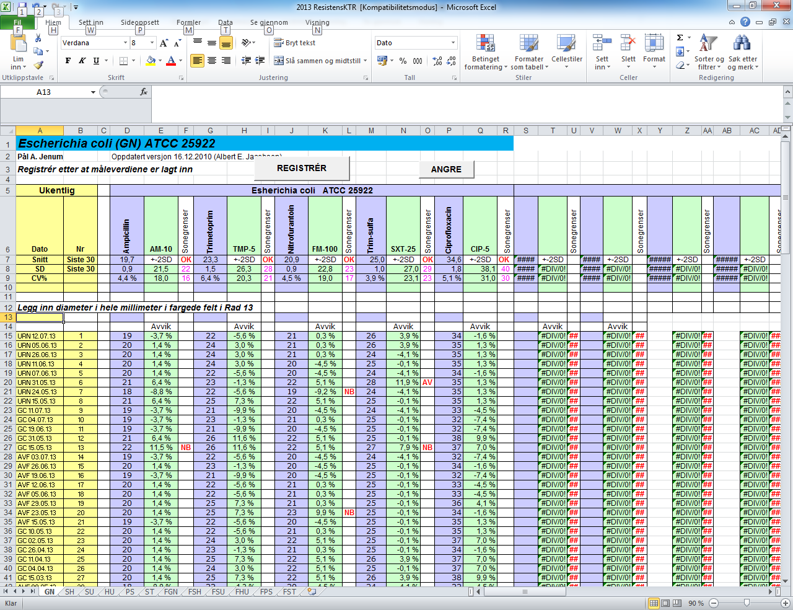Click the zoom slider handle
This screenshot has height=610, width=793.
pos(747,603)
